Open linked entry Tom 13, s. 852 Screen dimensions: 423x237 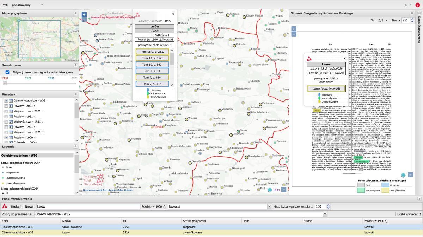click(152, 58)
